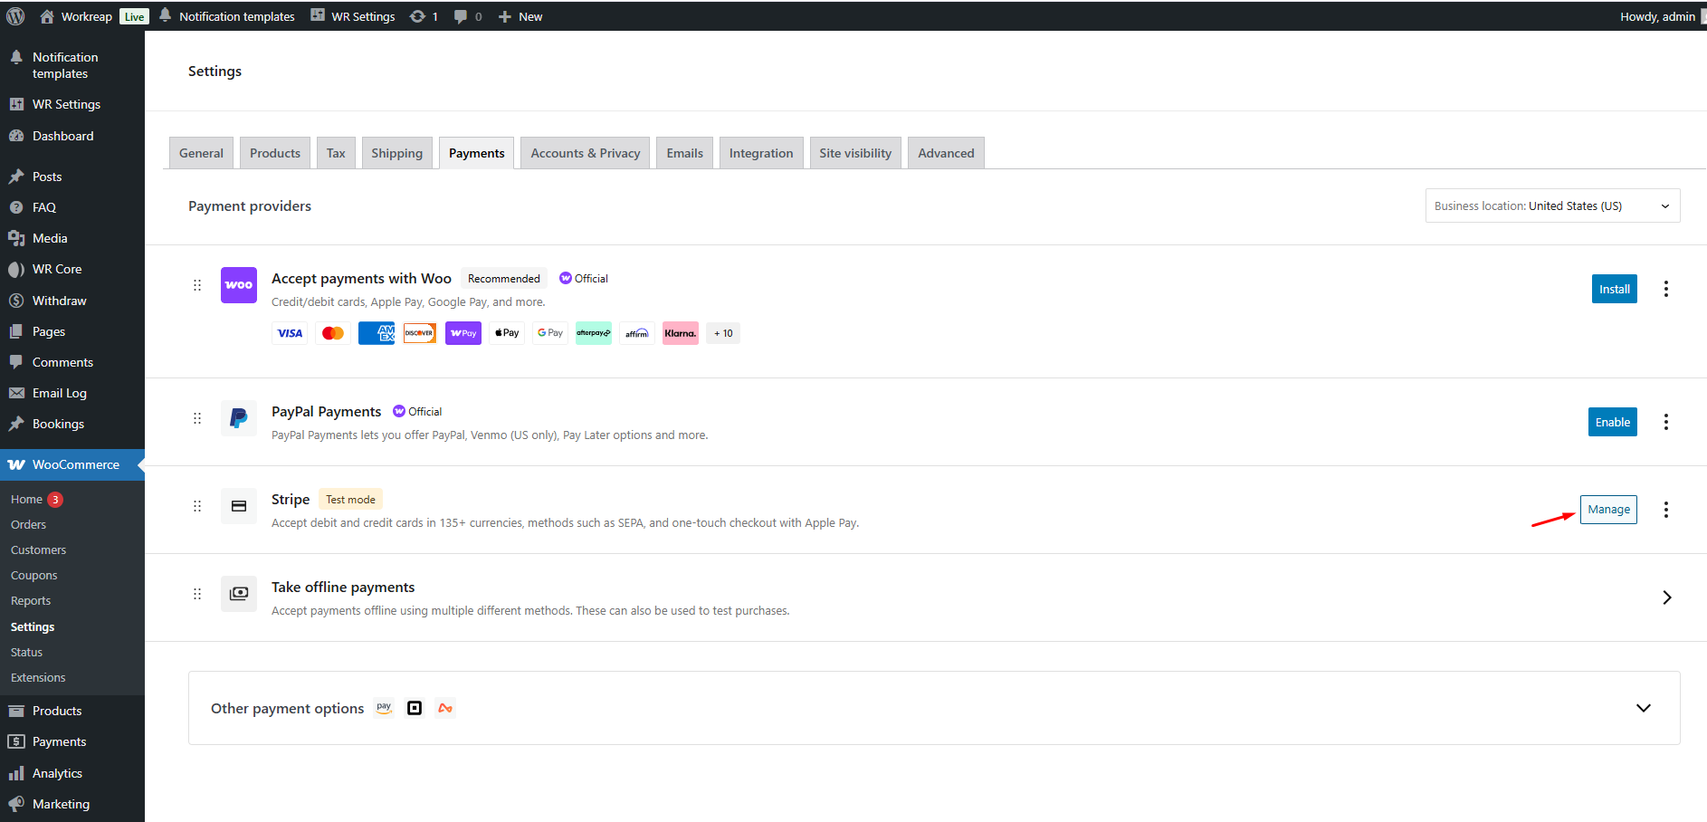This screenshot has width=1707, height=822.
Task: Open three-dot menu for PayPal Payments
Action: [x=1665, y=422]
